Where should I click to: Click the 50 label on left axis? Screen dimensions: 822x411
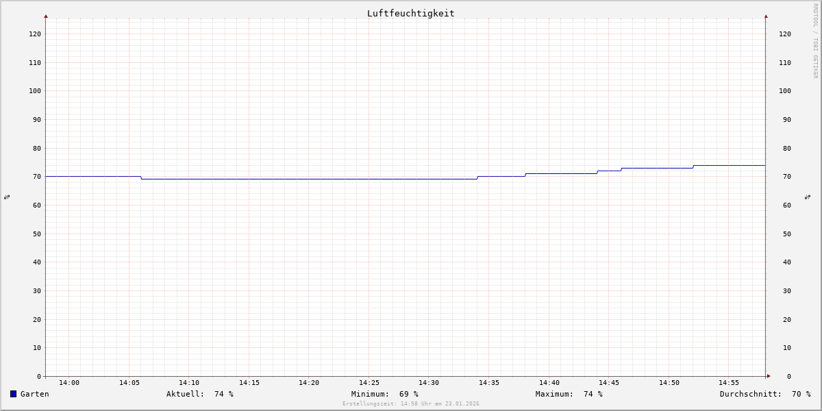37,234
